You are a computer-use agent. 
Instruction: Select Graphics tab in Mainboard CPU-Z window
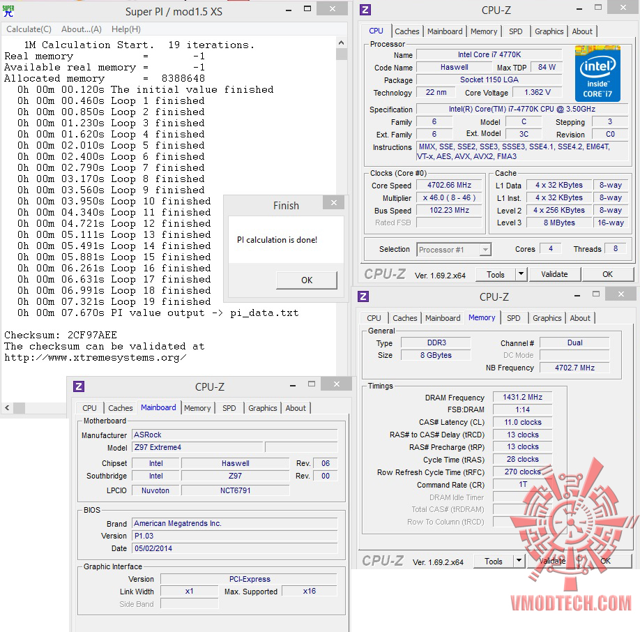262,408
